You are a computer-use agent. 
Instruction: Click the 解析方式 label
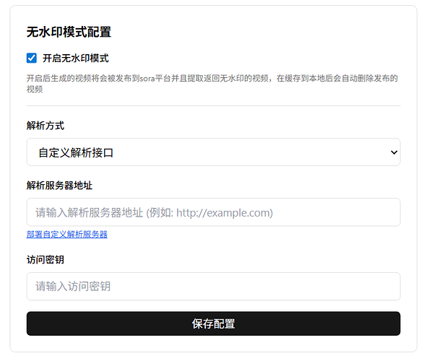(46, 126)
